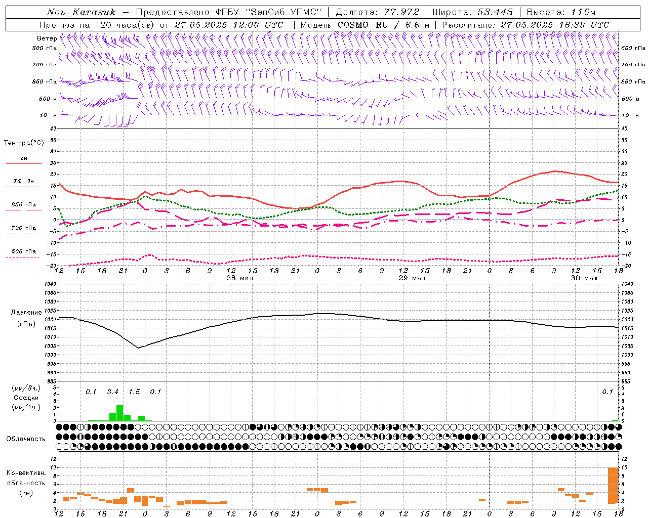Click the tallest green precipitation bar

point(120,413)
